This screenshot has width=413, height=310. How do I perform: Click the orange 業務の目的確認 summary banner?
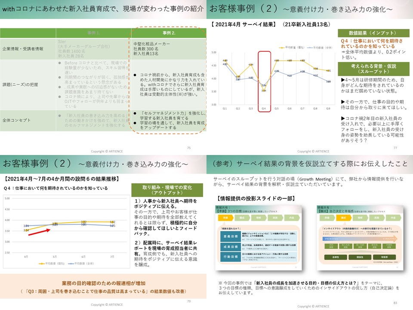[x=103, y=287]
